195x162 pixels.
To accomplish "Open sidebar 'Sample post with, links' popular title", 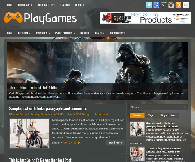I will click(162, 125).
